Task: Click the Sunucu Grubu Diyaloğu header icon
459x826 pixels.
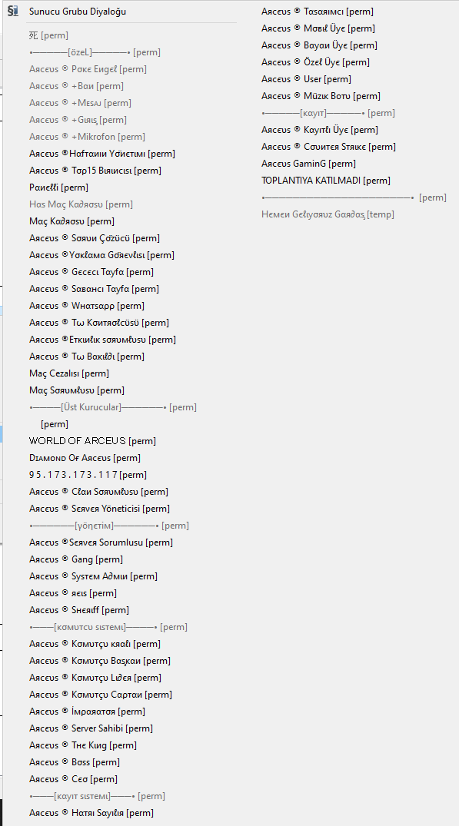Action: click(x=13, y=11)
